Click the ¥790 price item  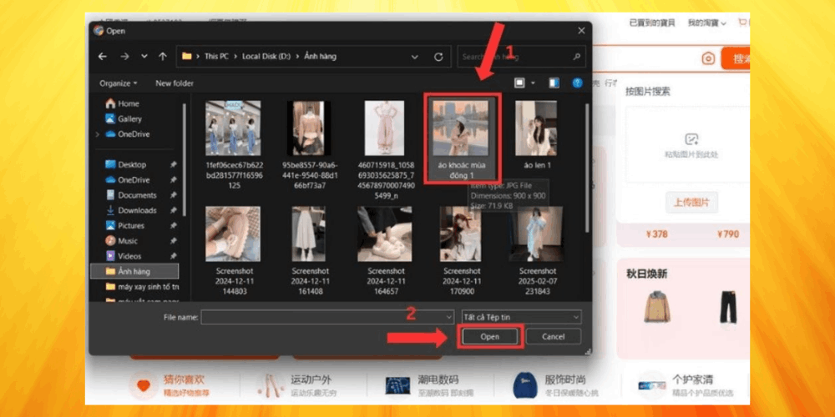click(727, 234)
